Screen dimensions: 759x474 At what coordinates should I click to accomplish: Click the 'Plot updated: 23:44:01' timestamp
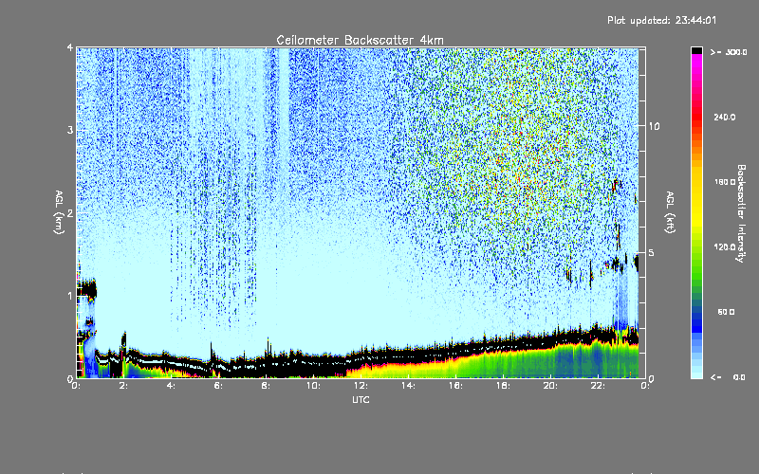[x=661, y=20]
